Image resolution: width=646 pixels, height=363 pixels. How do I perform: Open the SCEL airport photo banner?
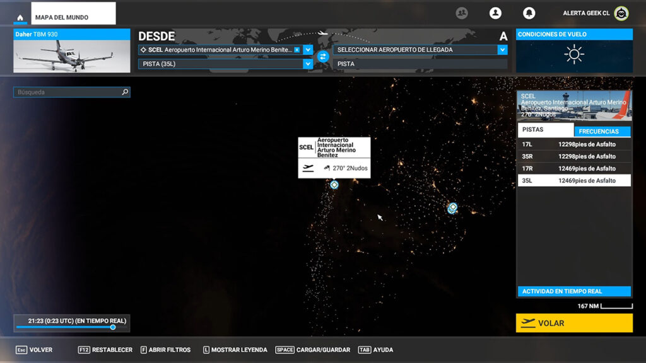[x=574, y=106]
